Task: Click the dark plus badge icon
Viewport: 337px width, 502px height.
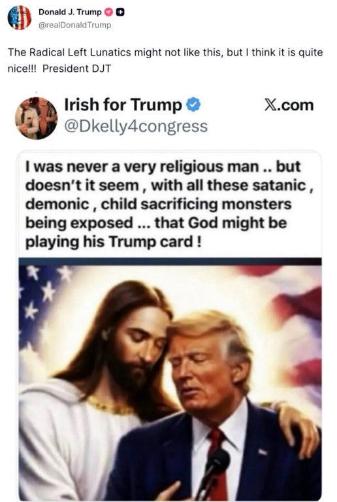Action: [120, 12]
